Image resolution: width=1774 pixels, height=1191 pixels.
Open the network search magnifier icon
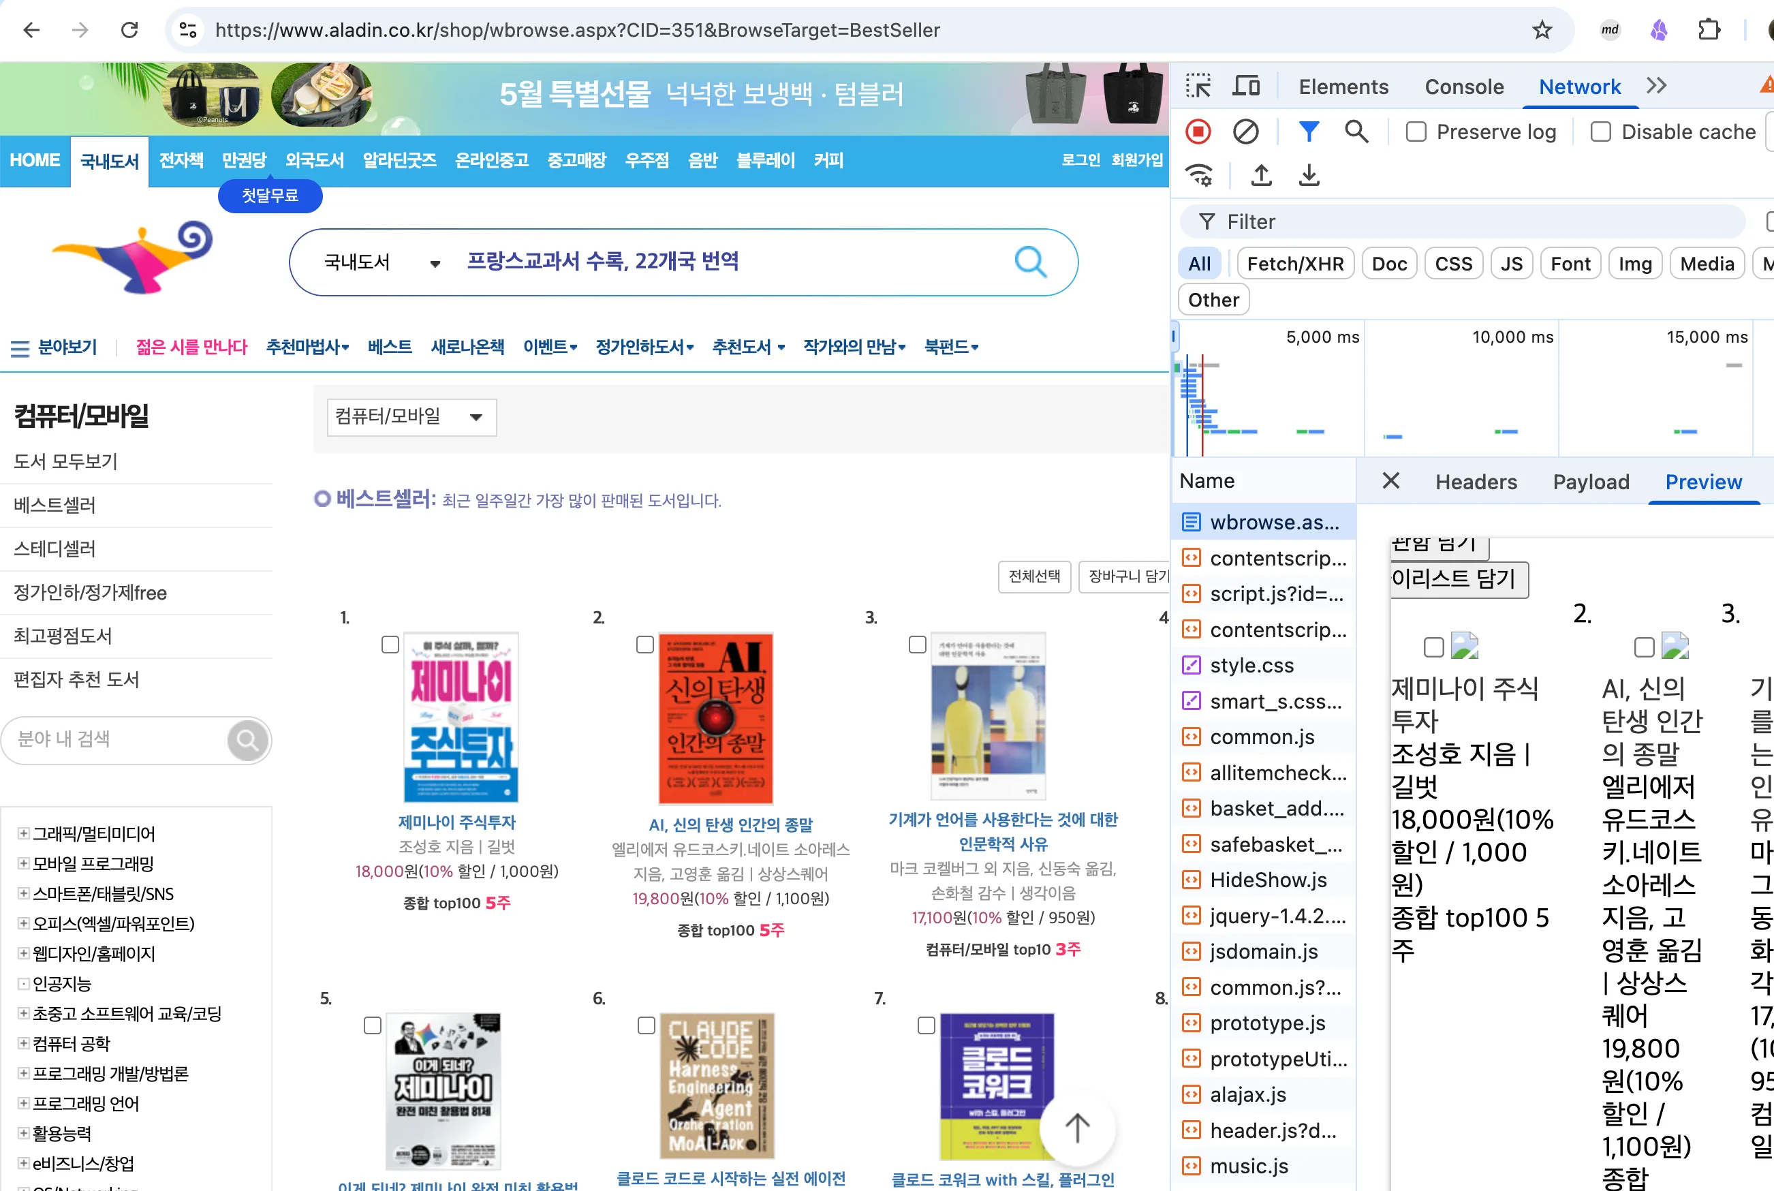pyautogui.click(x=1356, y=132)
